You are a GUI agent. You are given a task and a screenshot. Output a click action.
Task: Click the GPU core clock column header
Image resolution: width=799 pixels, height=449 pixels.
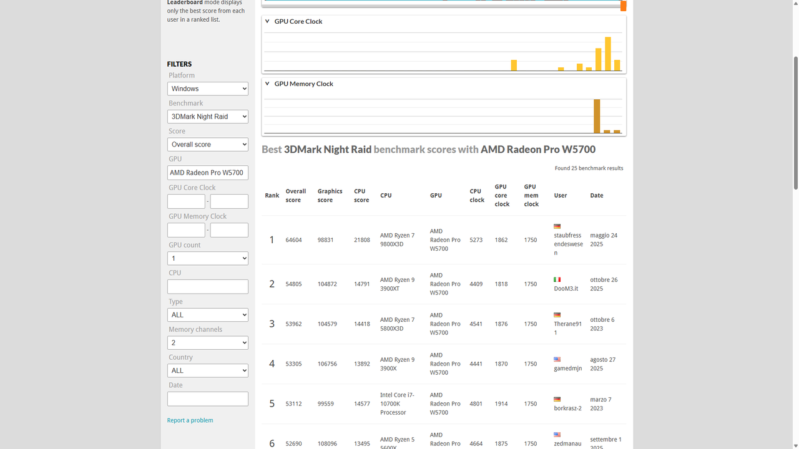coord(502,195)
